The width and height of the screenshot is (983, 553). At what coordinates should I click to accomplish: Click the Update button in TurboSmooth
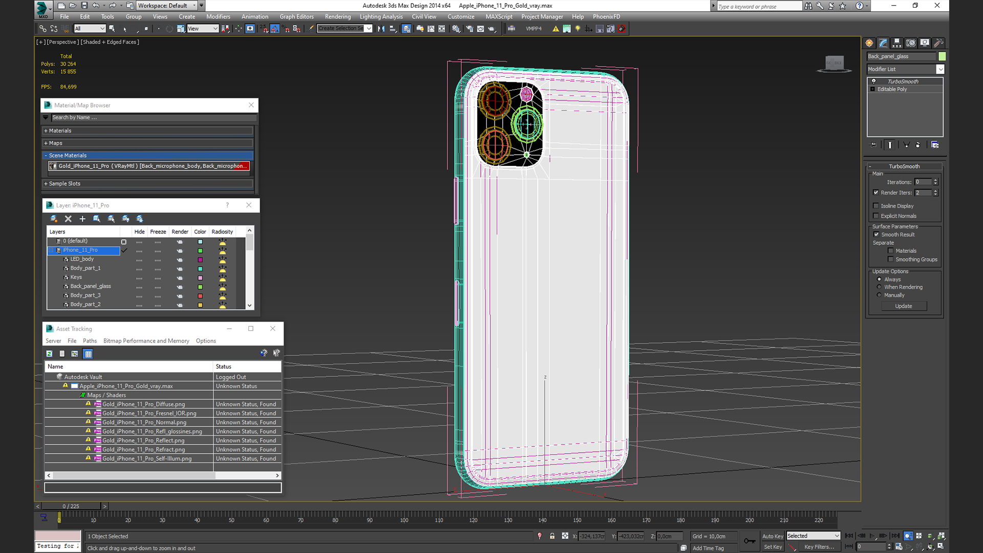tap(904, 306)
